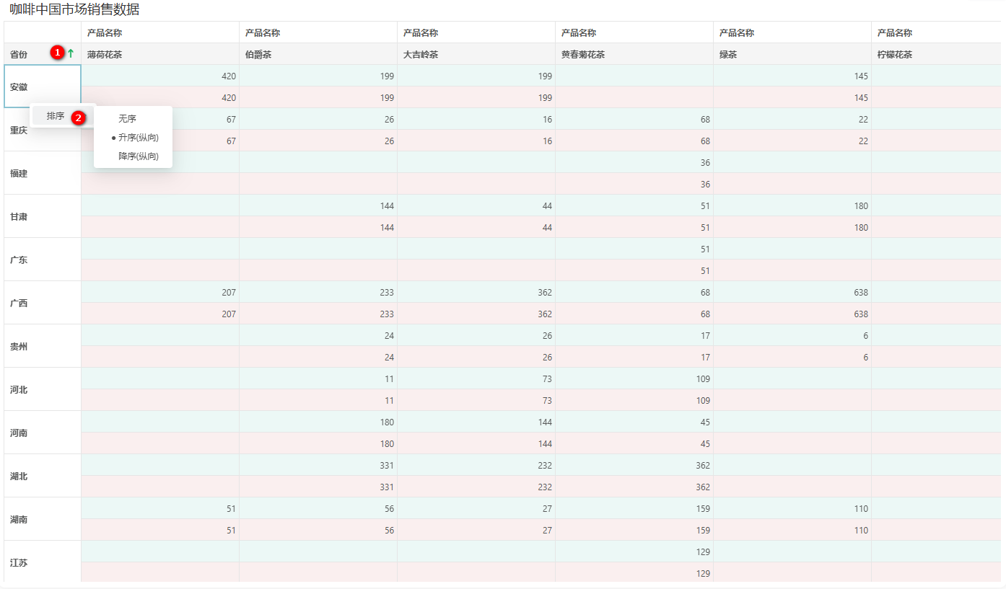
Task: Click the 省份 header cell
Action: (x=43, y=54)
